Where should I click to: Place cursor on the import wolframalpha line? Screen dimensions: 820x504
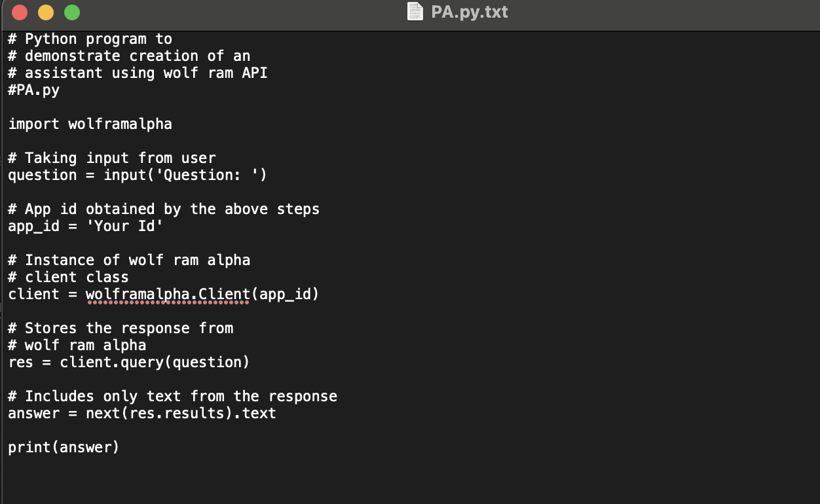90,124
